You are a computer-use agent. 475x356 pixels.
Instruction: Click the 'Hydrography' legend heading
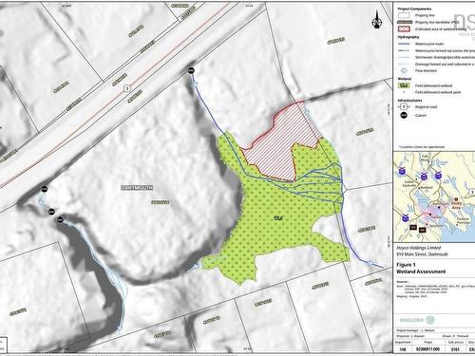[x=408, y=37]
